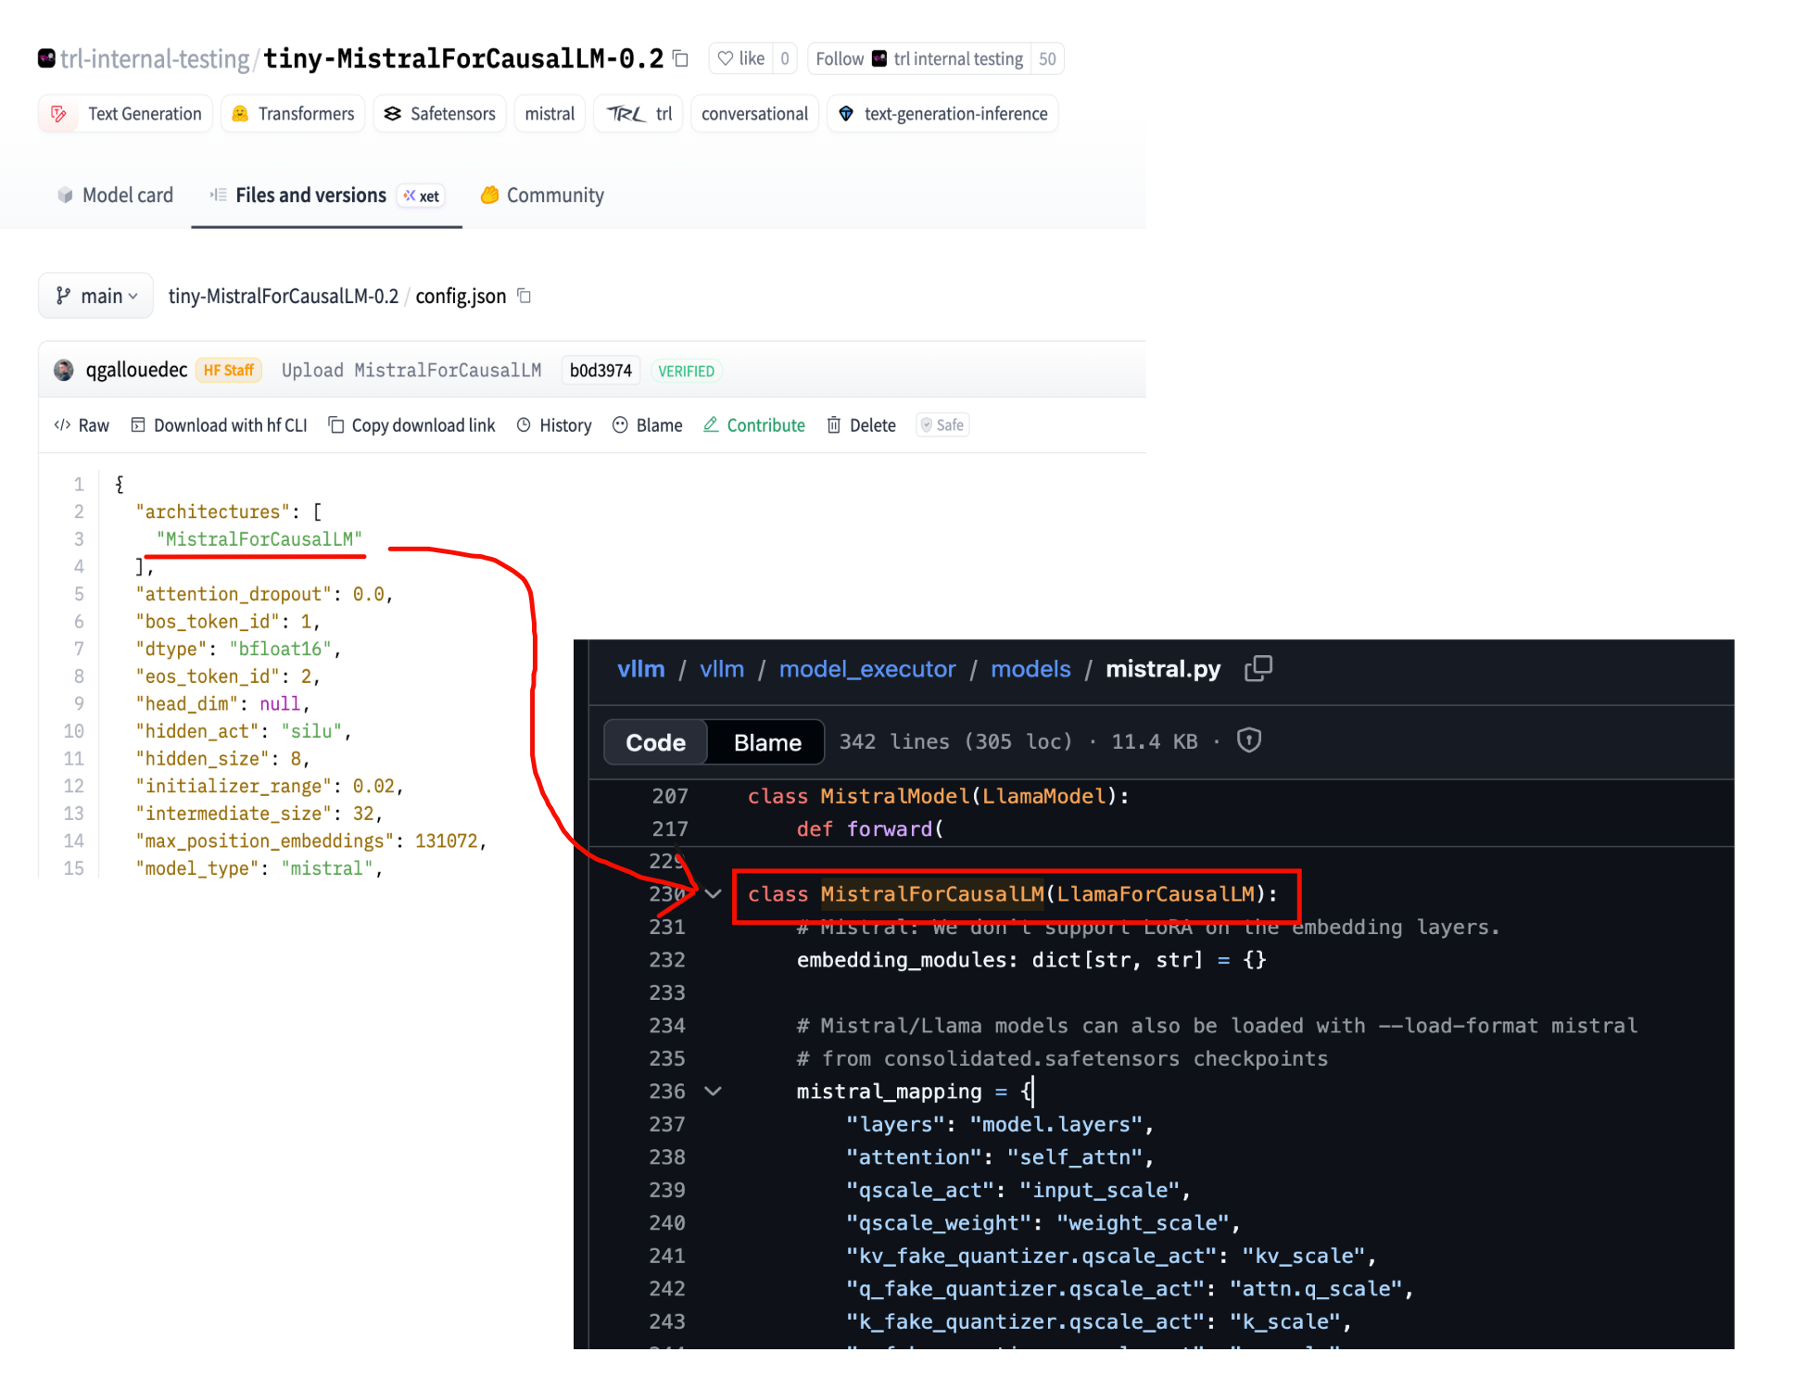This screenshot has width=1820, height=1390.
Task: Like the model with the heart button
Action: (740, 58)
